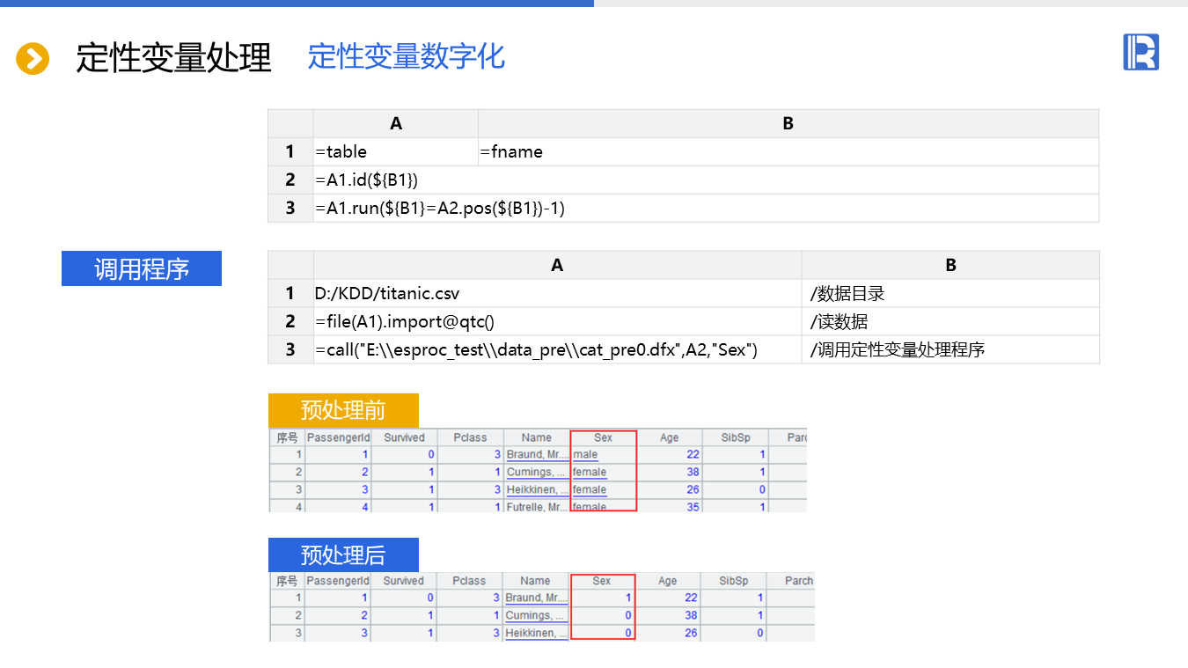Viewport: 1188px width, 668px height.
Task: Click SibSp header in 预处理前 table
Action: (x=735, y=437)
